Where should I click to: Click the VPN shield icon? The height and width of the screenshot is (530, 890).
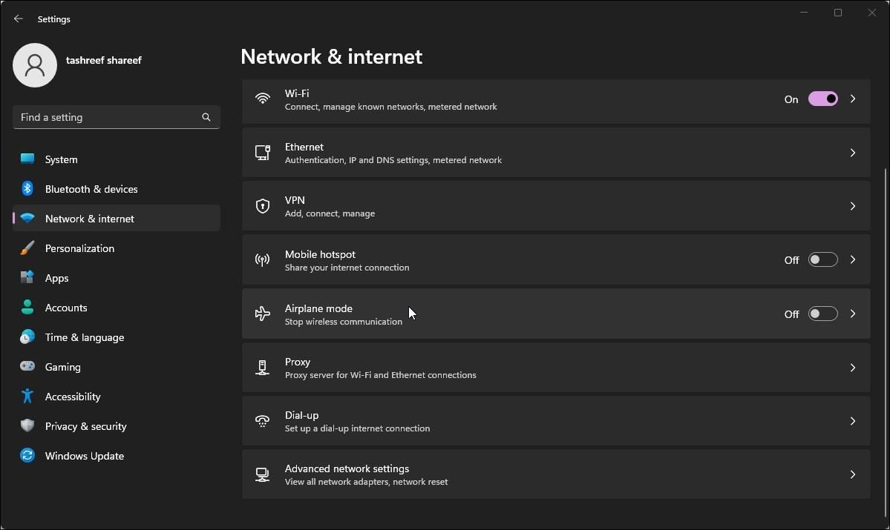point(262,206)
